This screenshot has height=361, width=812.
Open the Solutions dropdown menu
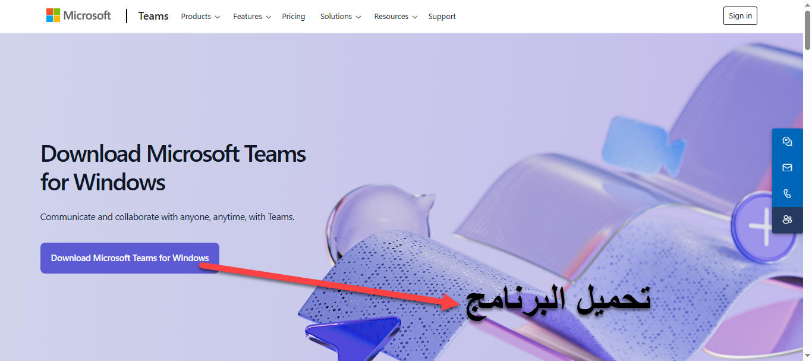click(x=341, y=17)
